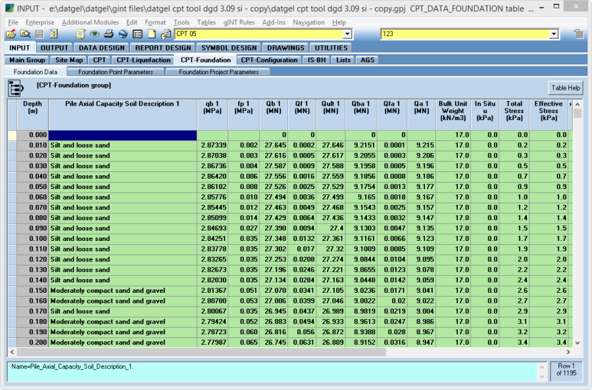Click the dark blue soil description cell at depth 0.000

tap(122, 135)
